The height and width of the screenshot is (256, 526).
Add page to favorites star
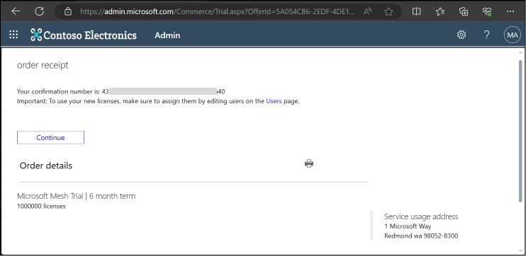click(388, 12)
